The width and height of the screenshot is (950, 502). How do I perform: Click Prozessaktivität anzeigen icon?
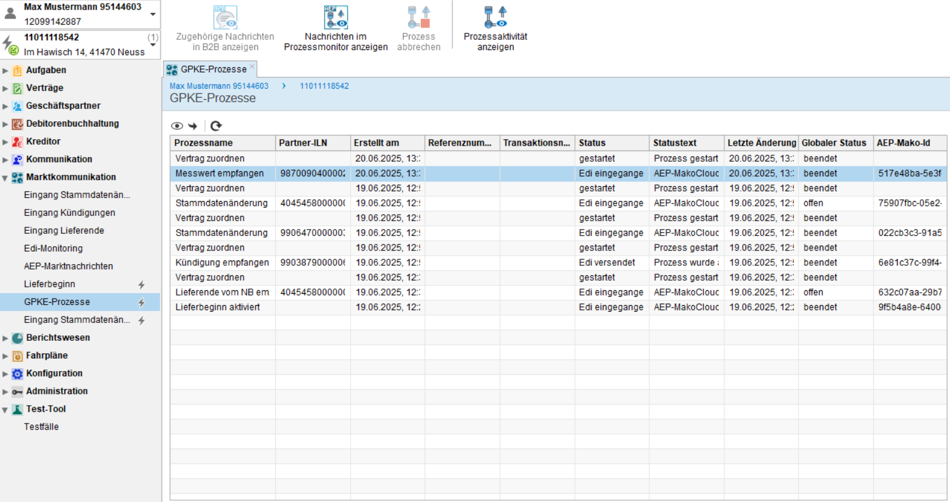(x=495, y=17)
